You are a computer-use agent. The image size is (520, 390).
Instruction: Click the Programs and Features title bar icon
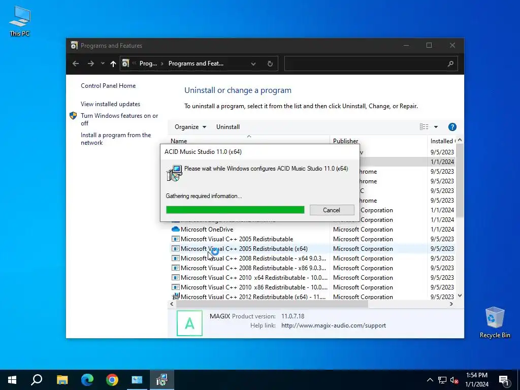click(x=74, y=45)
